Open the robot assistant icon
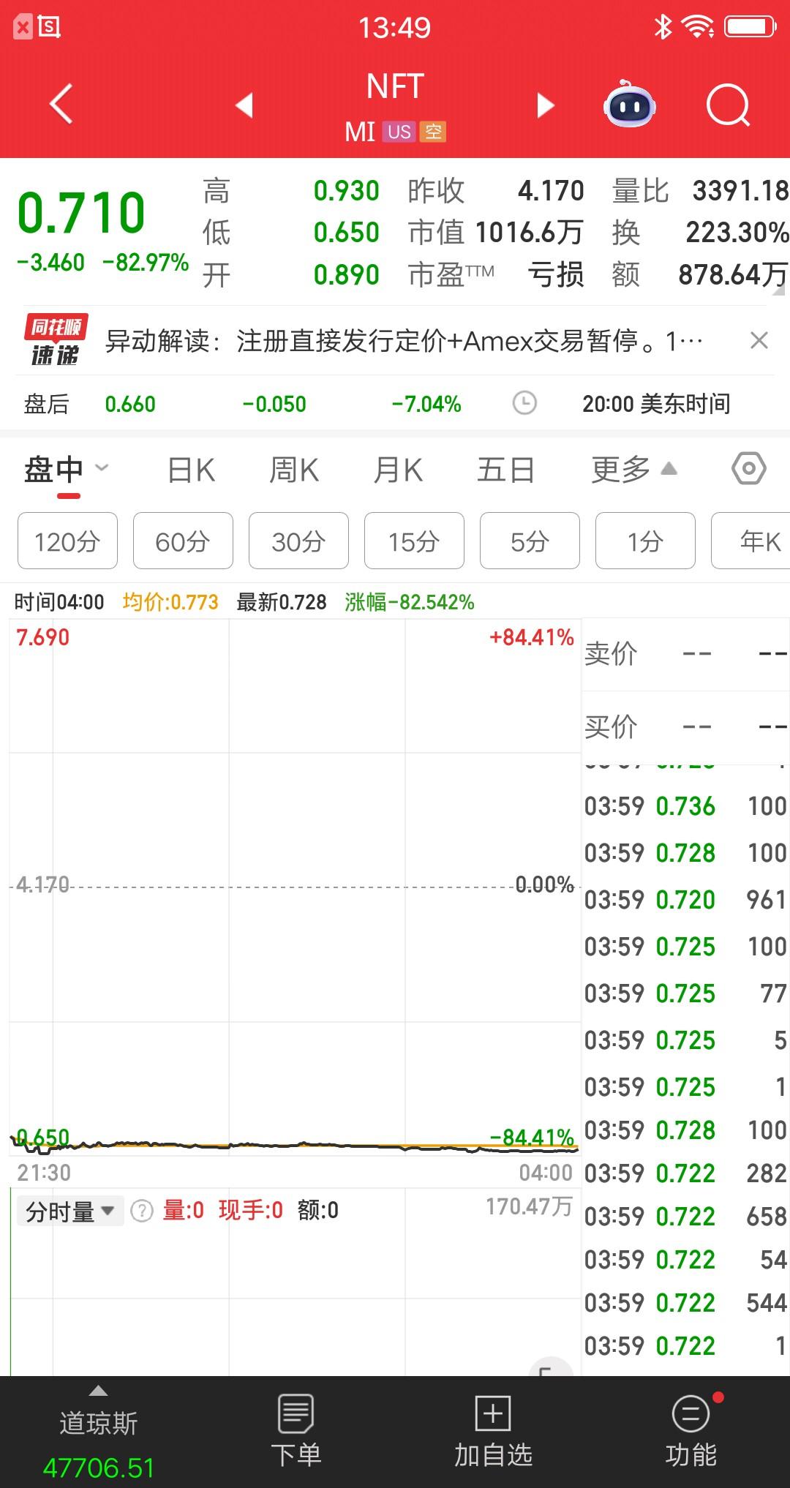The image size is (790, 1488). tap(629, 104)
